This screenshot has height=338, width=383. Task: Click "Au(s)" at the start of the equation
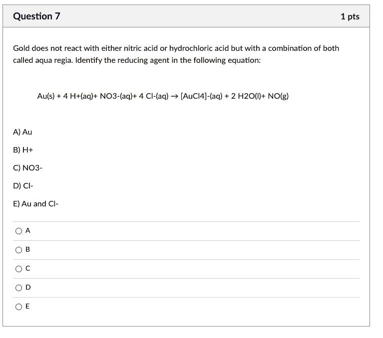(47, 96)
